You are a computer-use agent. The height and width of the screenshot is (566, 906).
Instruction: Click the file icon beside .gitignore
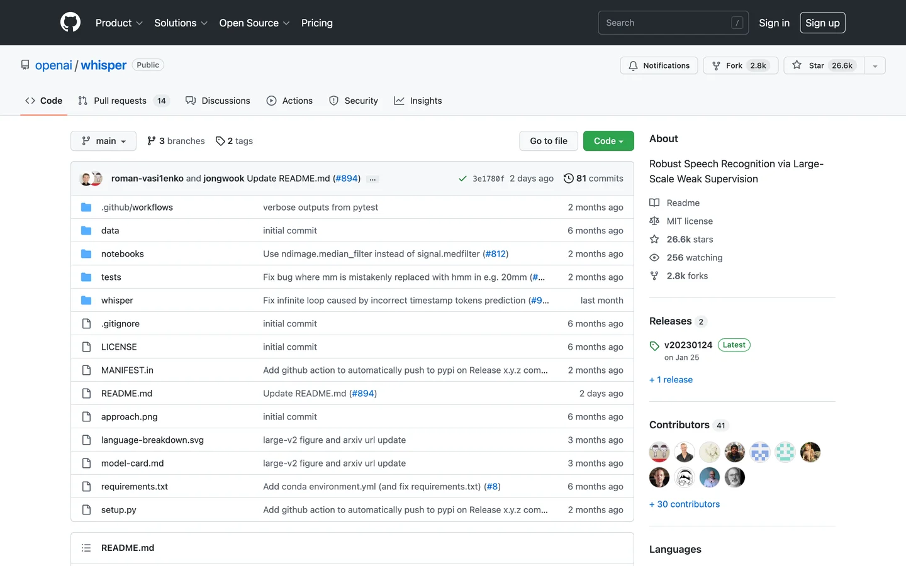86,323
